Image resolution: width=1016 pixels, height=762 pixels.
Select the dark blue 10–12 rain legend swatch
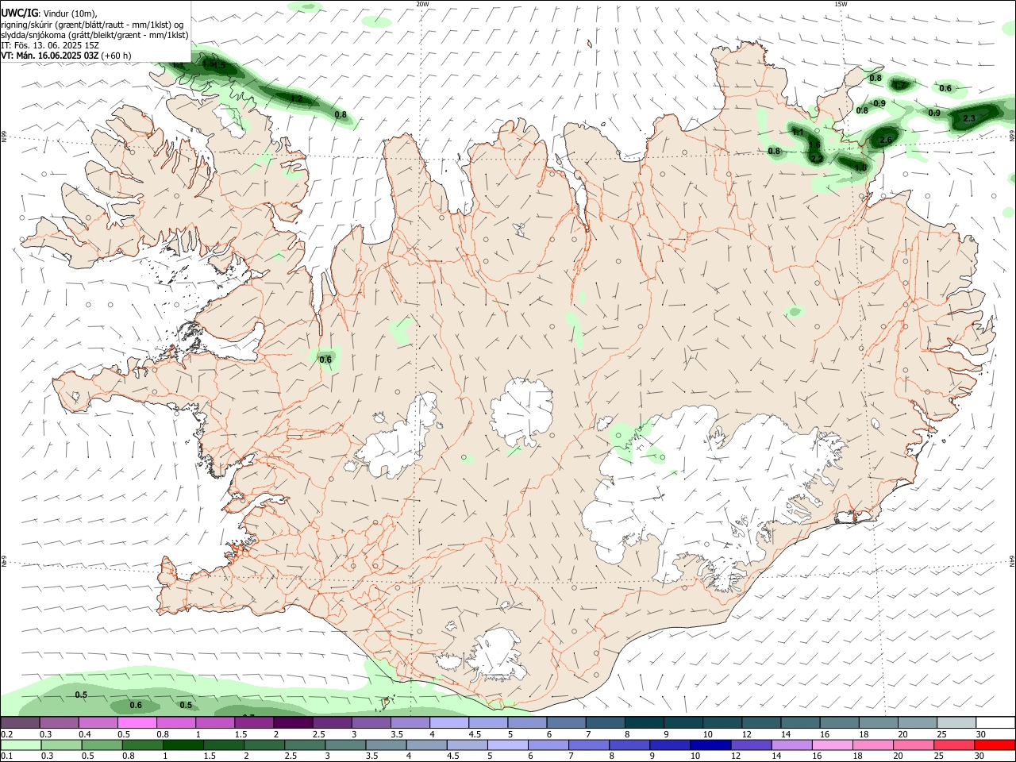[x=709, y=745]
